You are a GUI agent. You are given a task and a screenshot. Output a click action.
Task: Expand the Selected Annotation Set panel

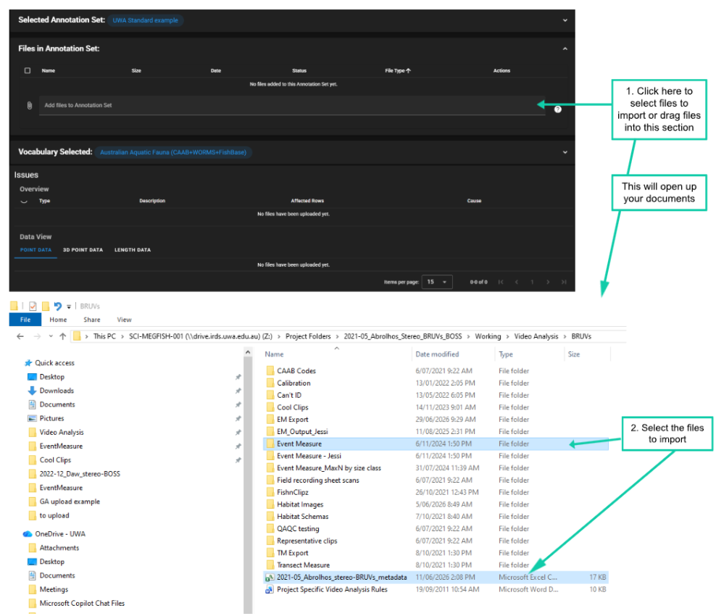click(565, 20)
